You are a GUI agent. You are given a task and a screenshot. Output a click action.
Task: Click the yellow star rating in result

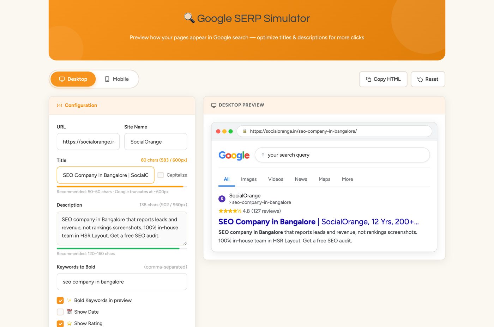pyautogui.click(x=230, y=211)
